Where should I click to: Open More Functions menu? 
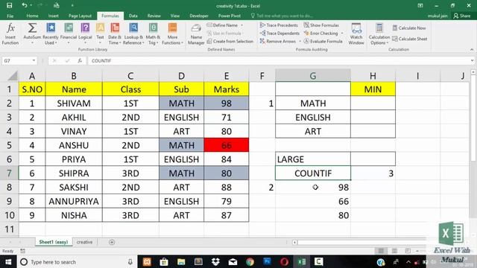172,33
